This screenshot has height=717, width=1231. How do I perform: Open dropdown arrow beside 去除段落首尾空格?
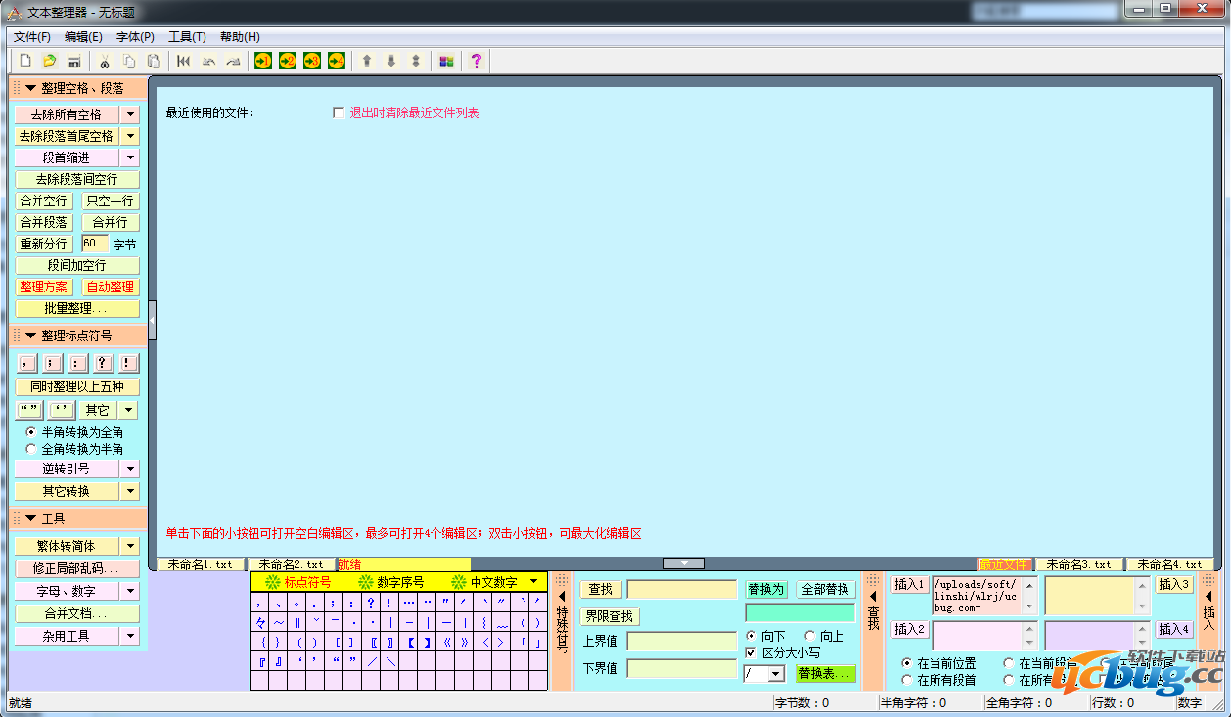pos(130,136)
